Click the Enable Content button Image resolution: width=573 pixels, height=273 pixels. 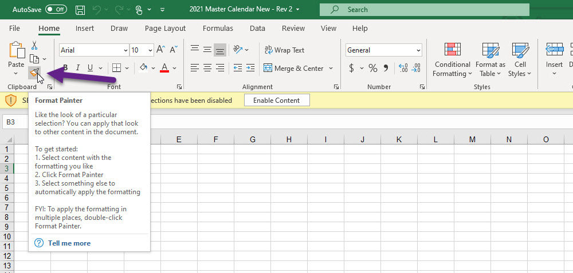[x=276, y=101]
